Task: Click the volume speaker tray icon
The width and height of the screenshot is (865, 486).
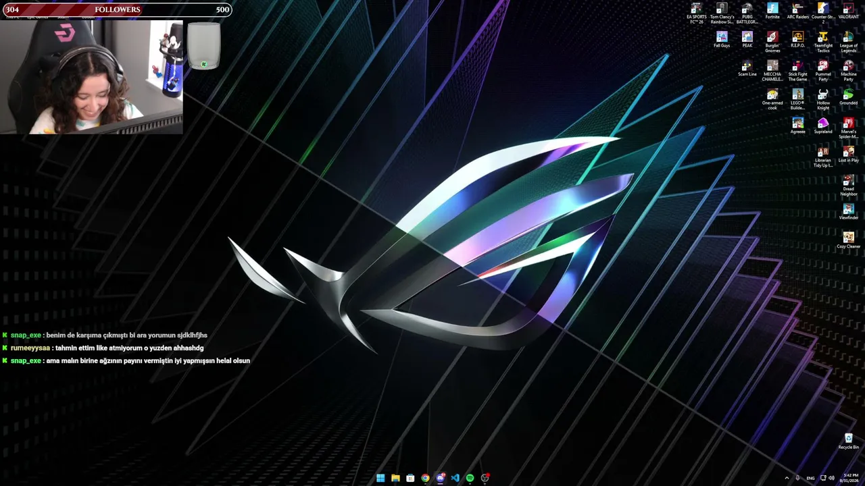Action: pyautogui.click(x=831, y=478)
